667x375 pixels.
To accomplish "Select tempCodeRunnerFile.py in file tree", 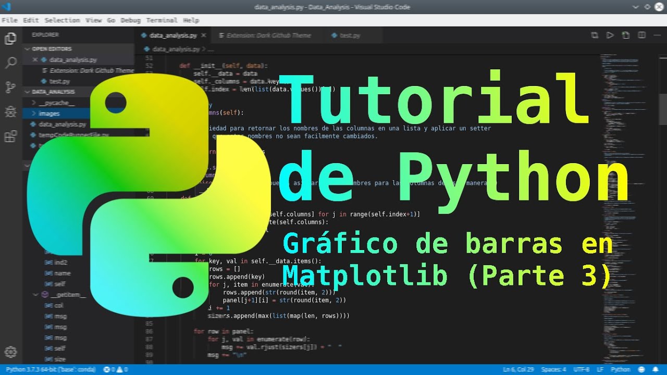I will [x=73, y=135].
